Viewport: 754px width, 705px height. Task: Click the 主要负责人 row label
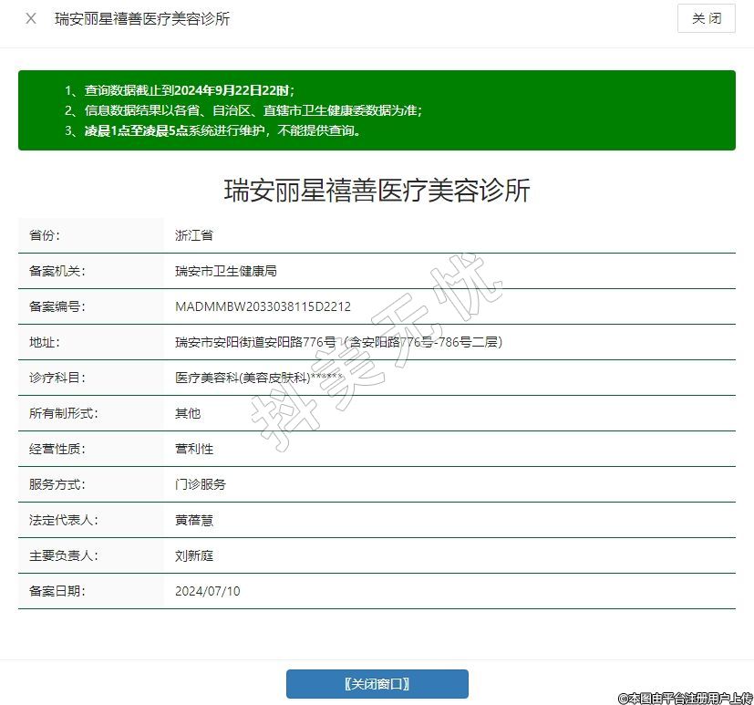[64, 555]
